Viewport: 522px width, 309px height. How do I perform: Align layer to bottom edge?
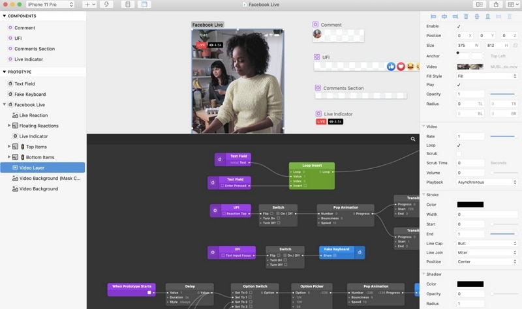(x=487, y=16)
